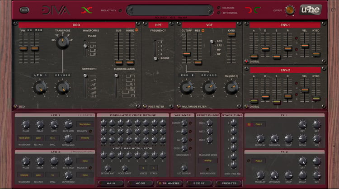Image resolution: width=339 pixels, height=189 pixels.
Task: Click the LED COLOUR knob
Action: pyautogui.click(x=184, y=168)
